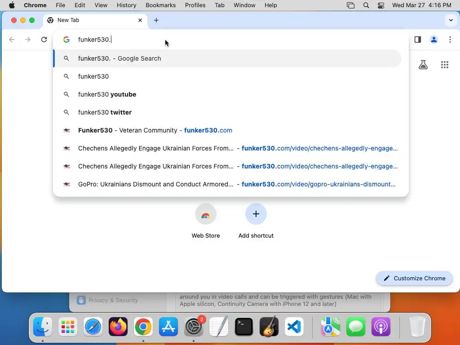Open the Profiles menu

(x=195, y=5)
